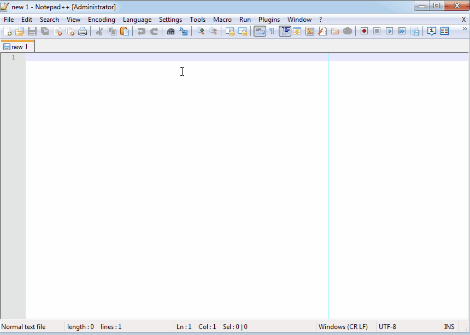Screen dimensions: 470x335
Task: Select the Paste toolbar icon
Action: click(124, 31)
